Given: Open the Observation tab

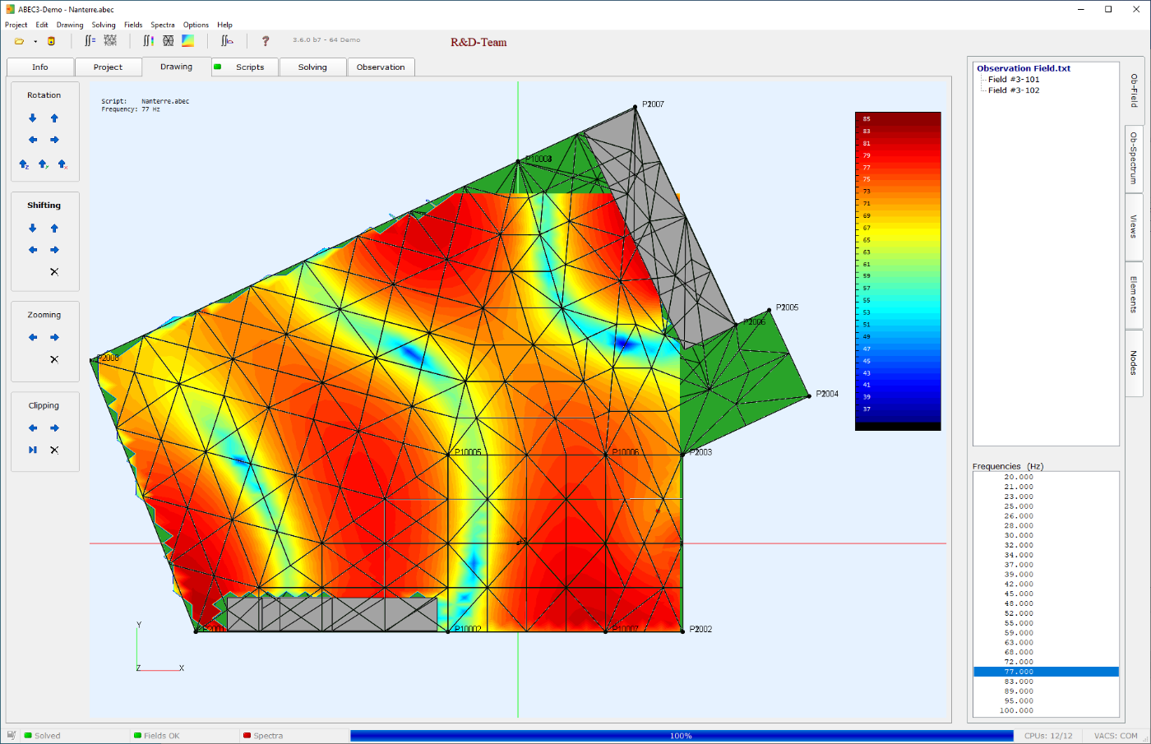Looking at the screenshot, I should coord(381,67).
